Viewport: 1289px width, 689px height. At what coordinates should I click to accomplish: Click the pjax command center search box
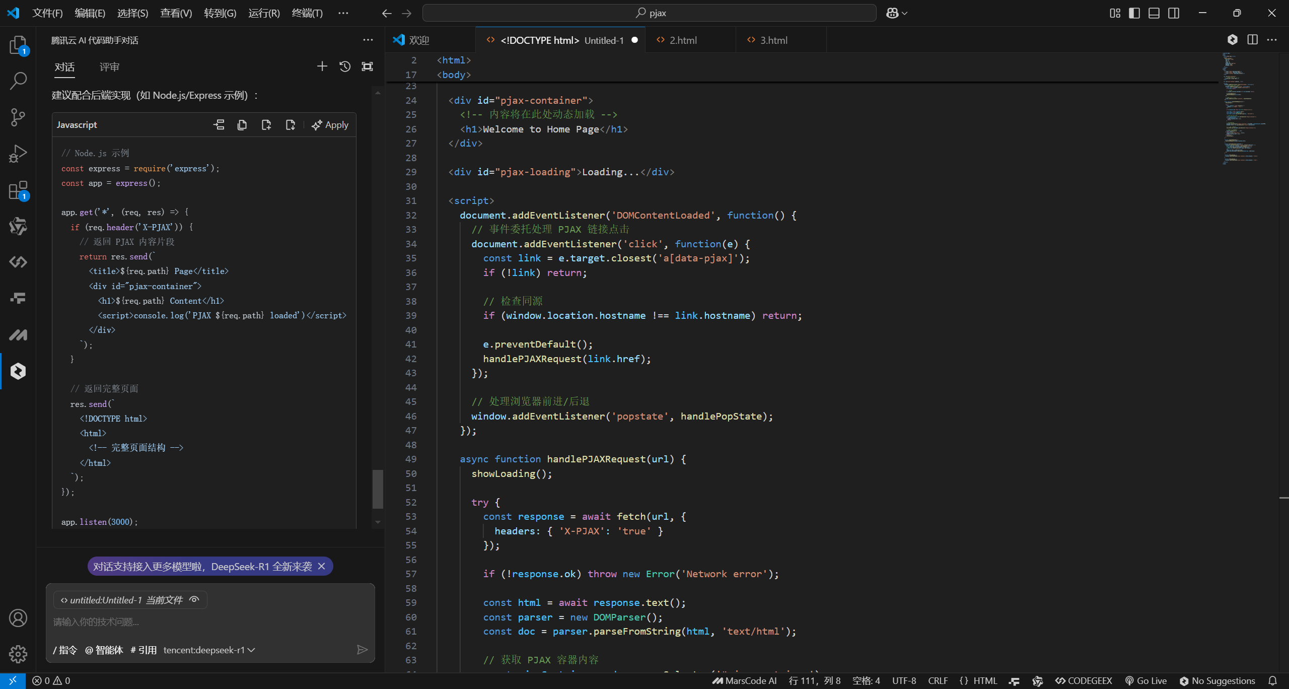(650, 13)
